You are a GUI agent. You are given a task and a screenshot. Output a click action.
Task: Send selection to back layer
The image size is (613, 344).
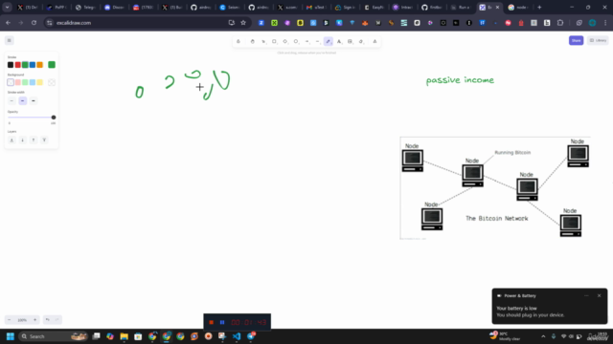(11, 140)
